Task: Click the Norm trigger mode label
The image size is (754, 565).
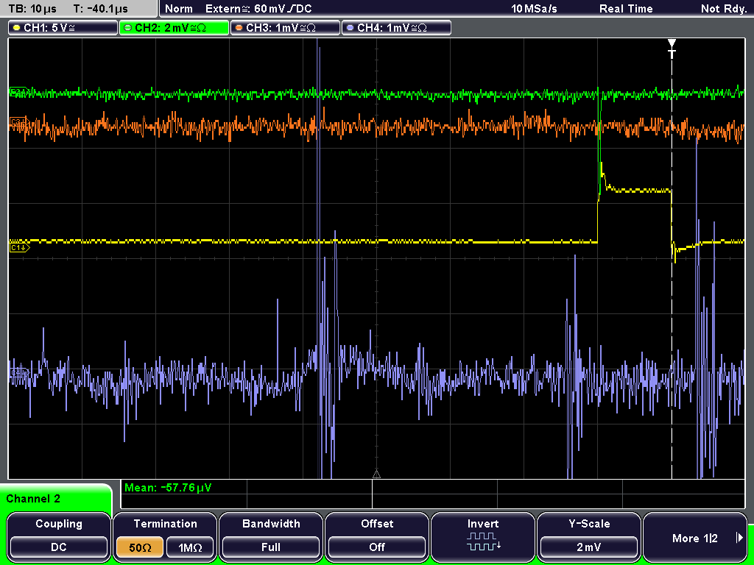Action: [179, 9]
